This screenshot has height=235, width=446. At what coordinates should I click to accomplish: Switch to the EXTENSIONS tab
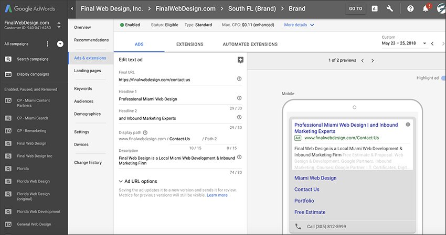pos(190,44)
